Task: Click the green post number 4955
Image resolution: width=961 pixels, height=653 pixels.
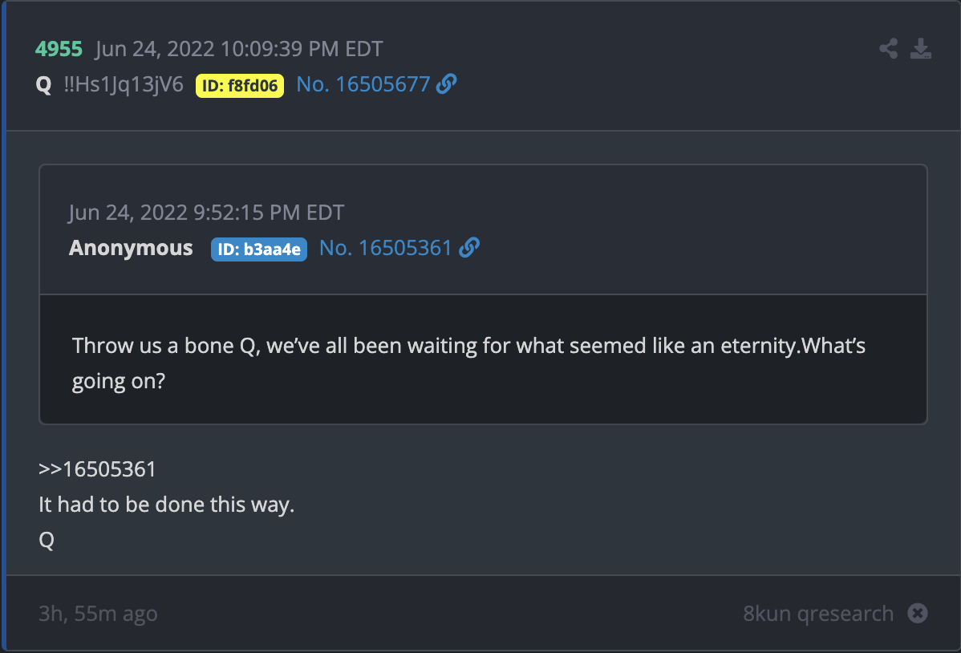Action: pos(59,49)
